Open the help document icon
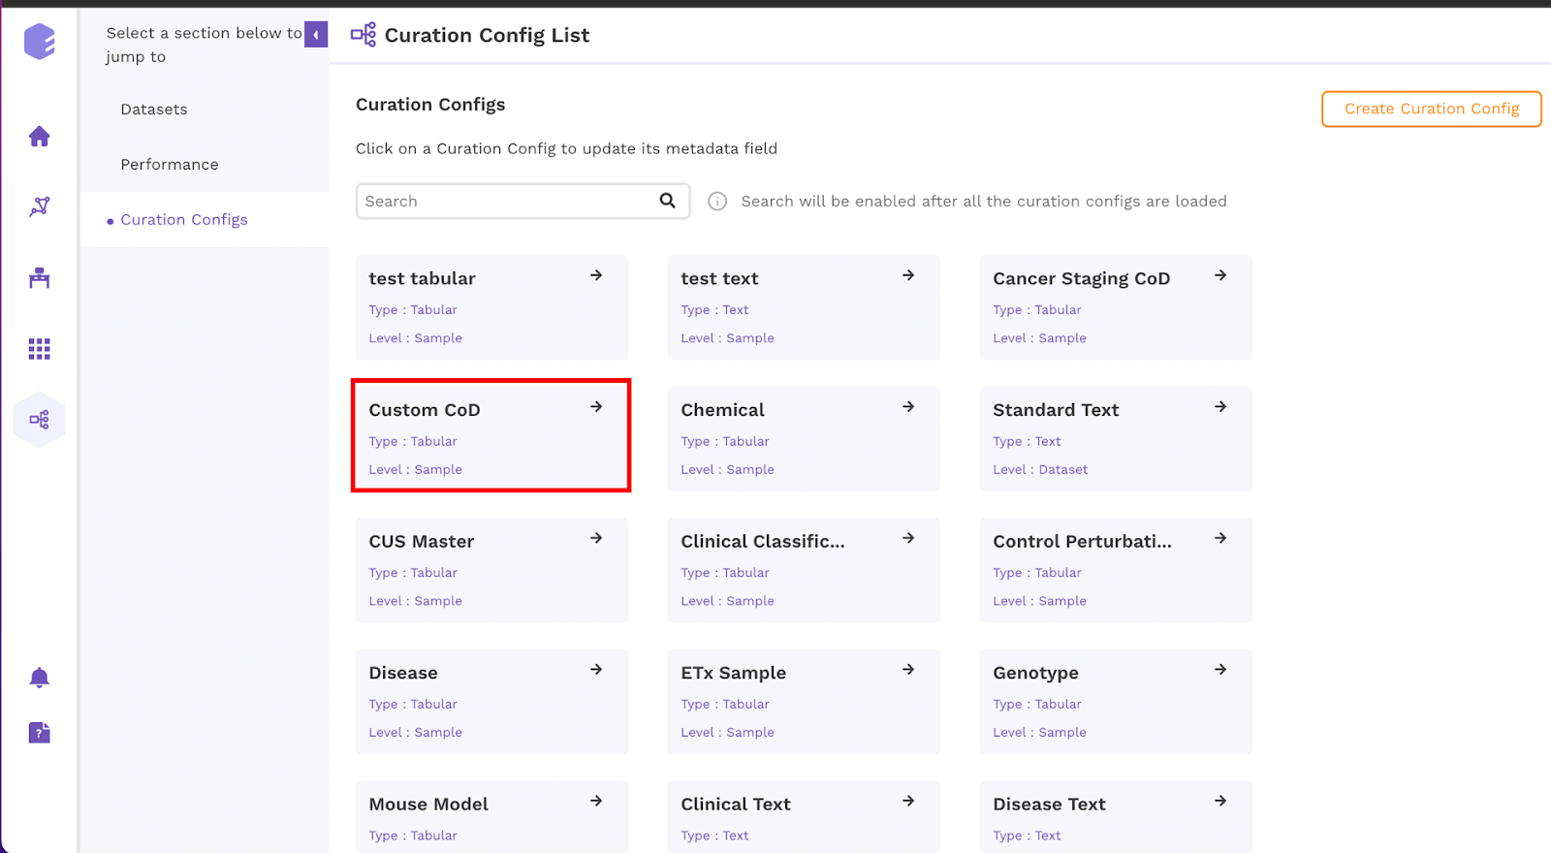 (39, 733)
